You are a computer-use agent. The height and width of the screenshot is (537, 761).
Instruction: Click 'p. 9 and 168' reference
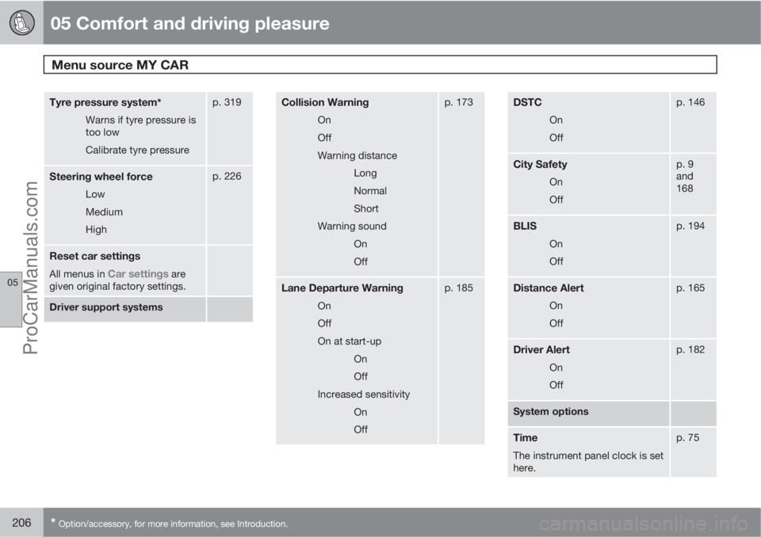click(685, 176)
